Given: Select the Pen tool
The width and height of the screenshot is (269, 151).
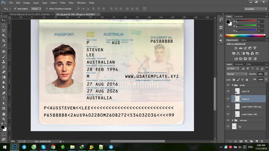Looking at the screenshot, I should [x=4, y=93].
